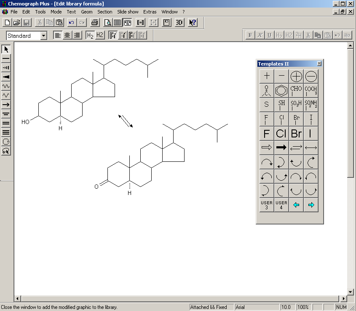The image size is (356, 311).
Task: Pick the zigzag chain tool
Action: coord(6,95)
